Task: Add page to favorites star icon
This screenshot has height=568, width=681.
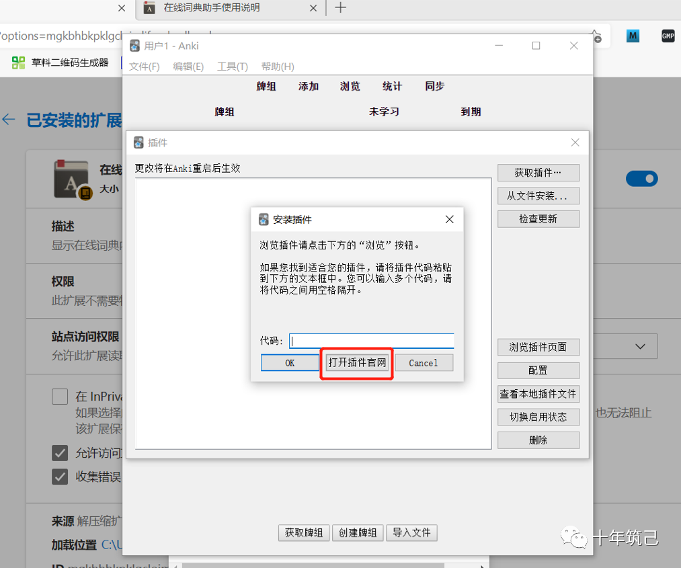Action: [596, 36]
